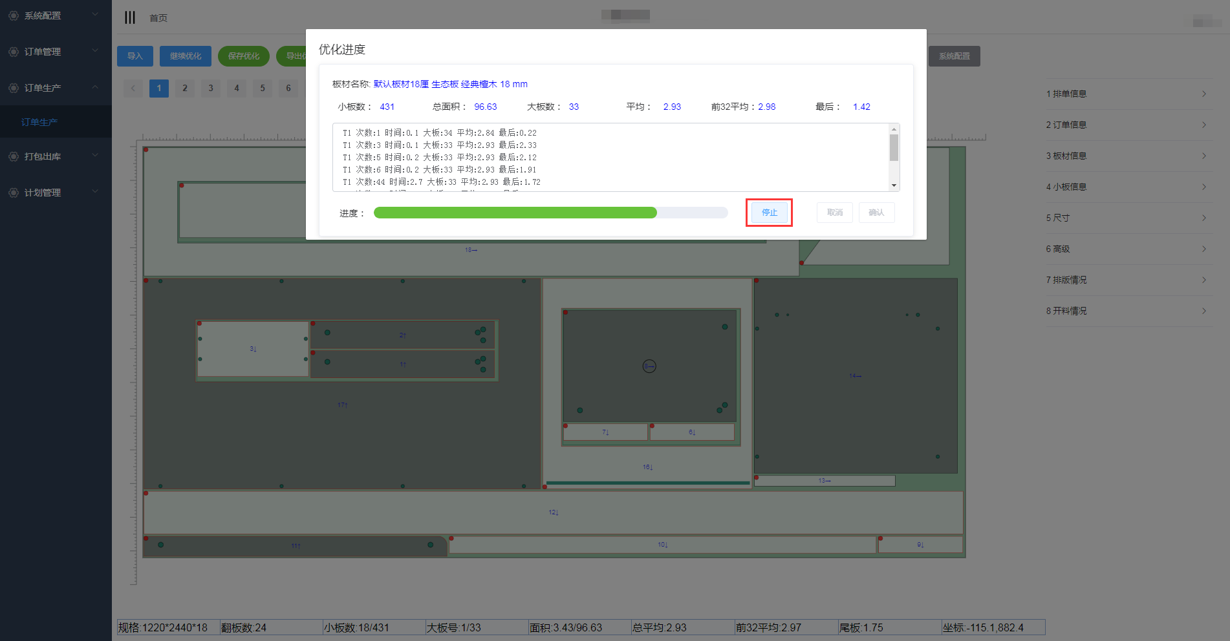Click the 系统配置 sidebar gear icon
Viewport: 1230px width, 641px height.
[x=13, y=16]
